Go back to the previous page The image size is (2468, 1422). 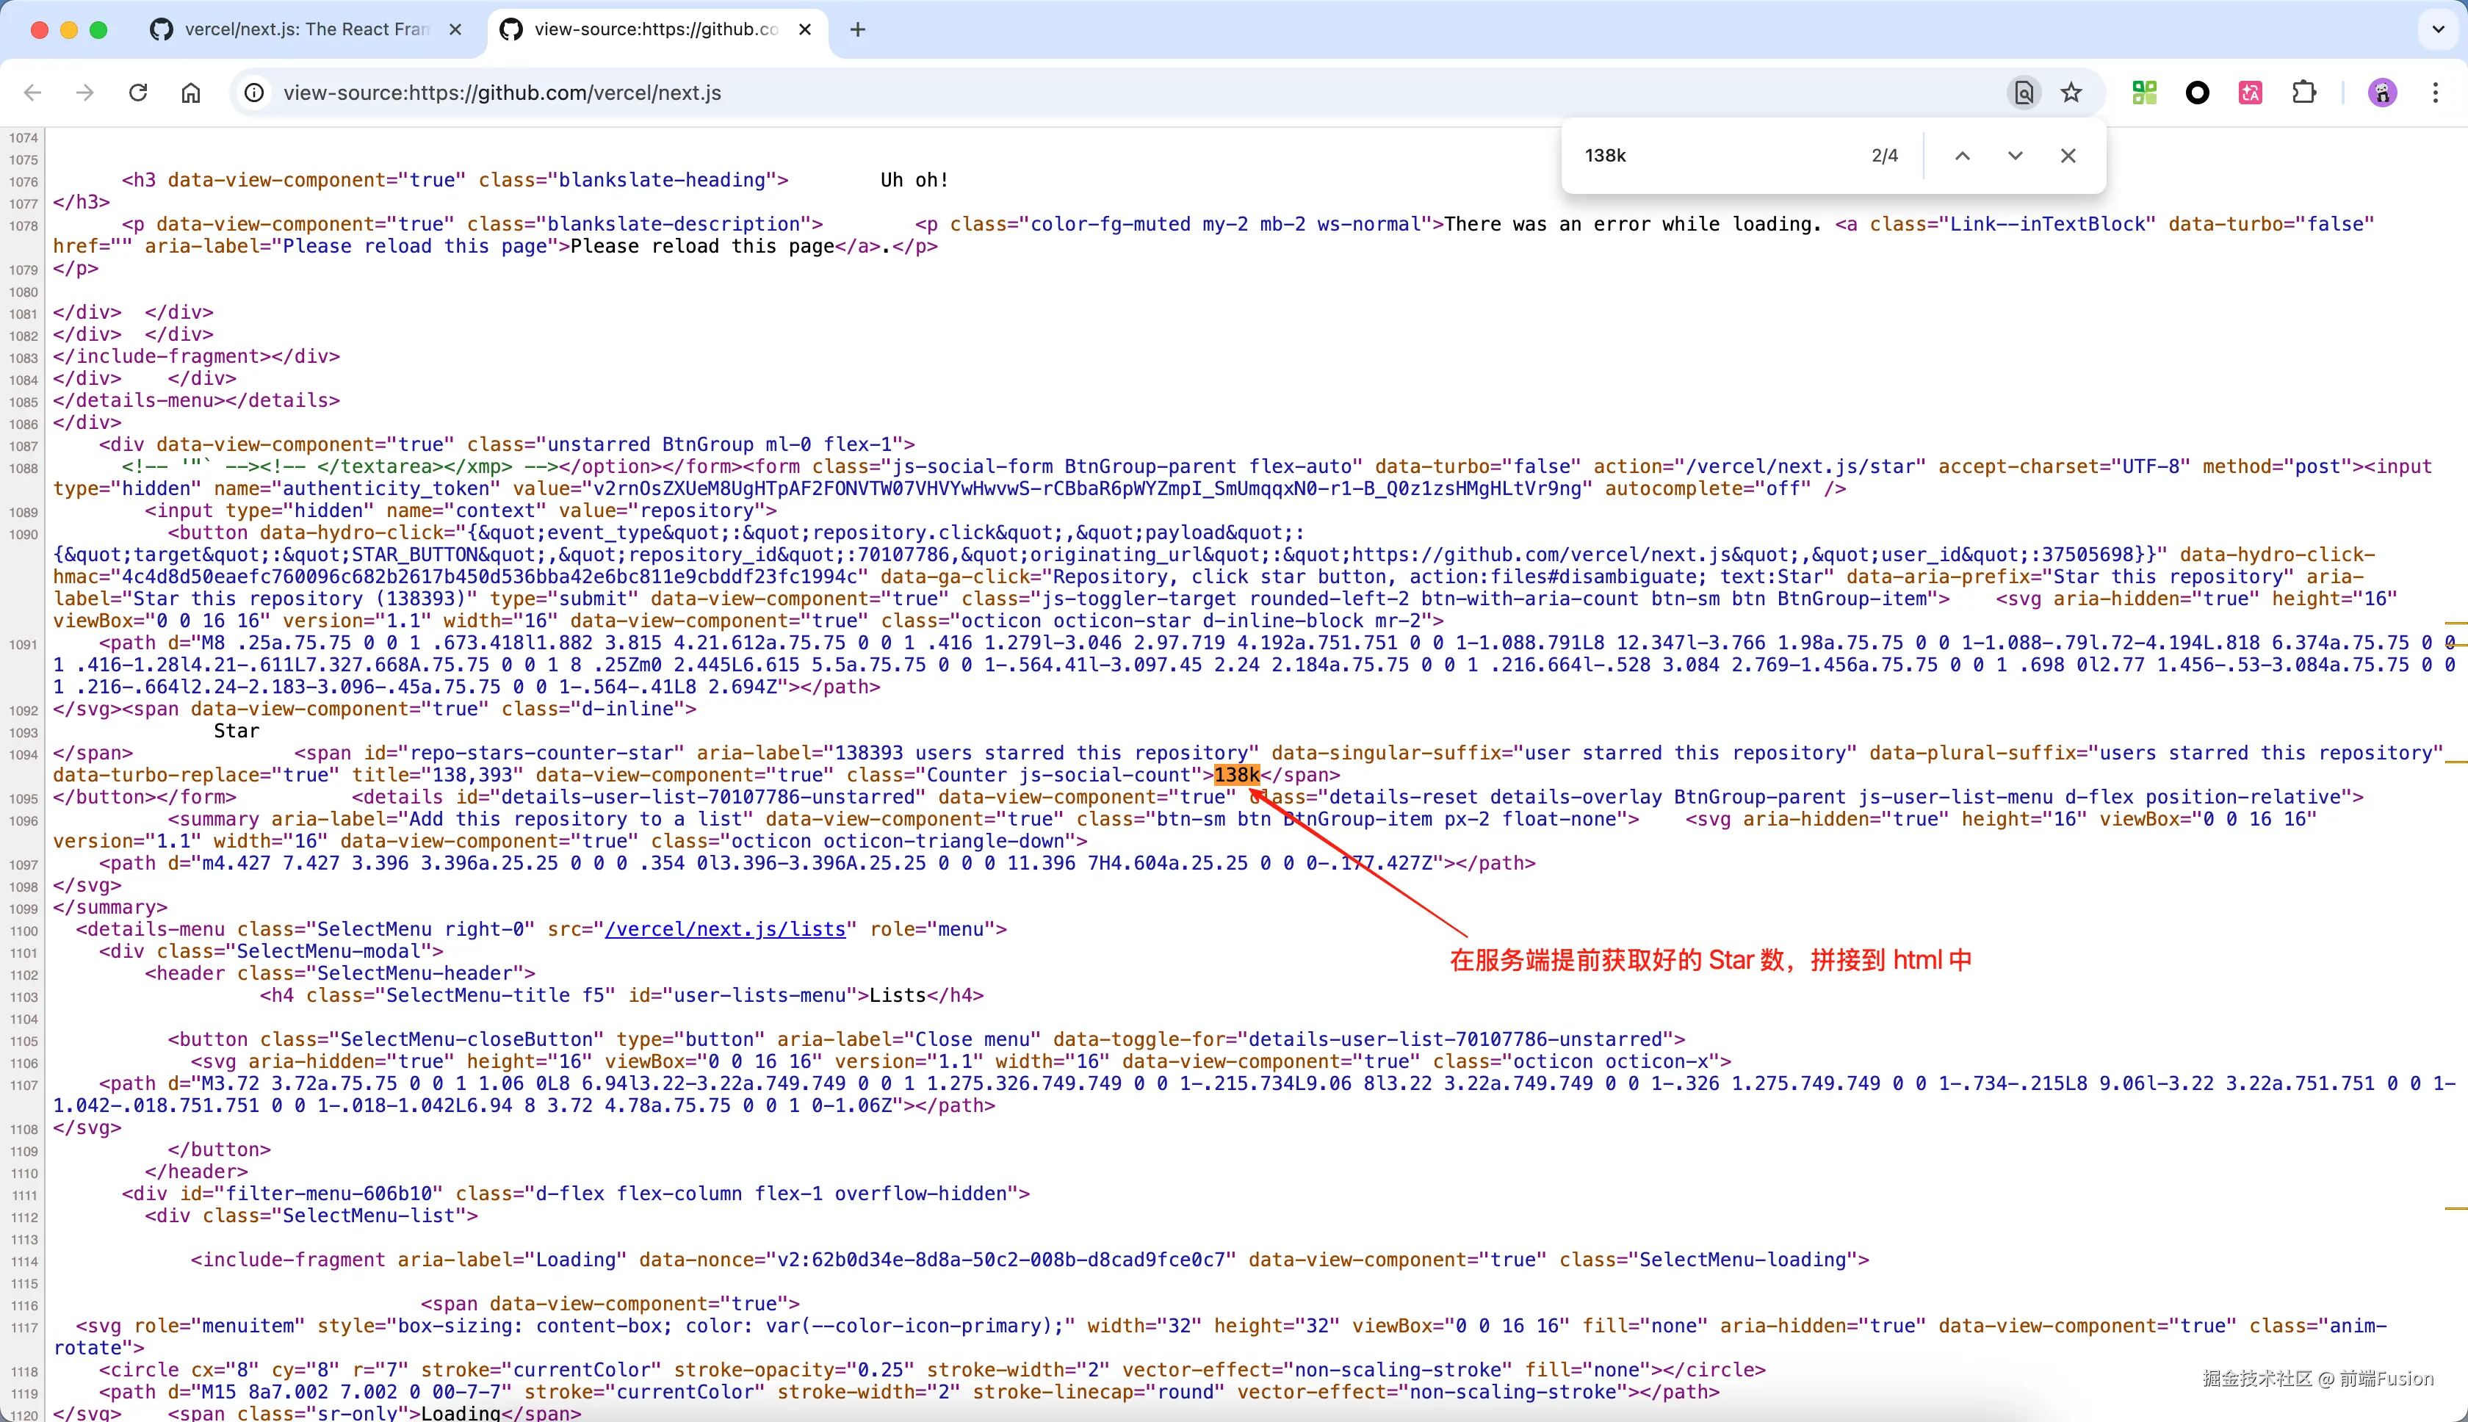32,93
